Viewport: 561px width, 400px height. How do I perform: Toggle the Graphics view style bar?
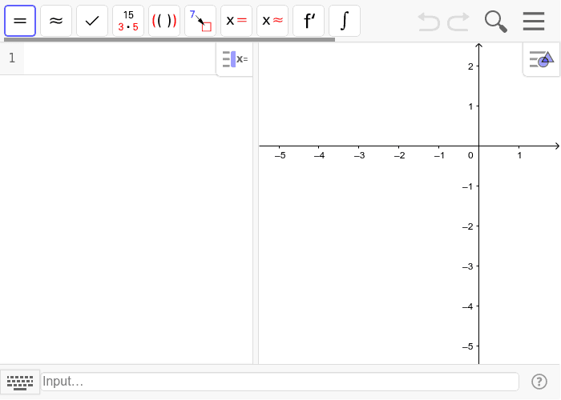coord(541,59)
